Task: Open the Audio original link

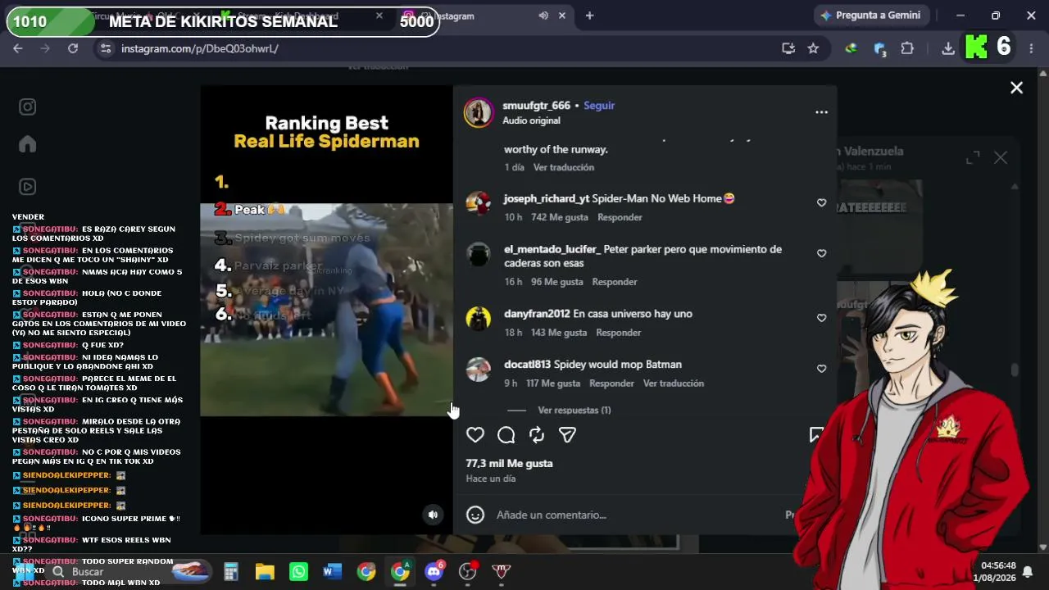Action: click(x=531, y=120)
